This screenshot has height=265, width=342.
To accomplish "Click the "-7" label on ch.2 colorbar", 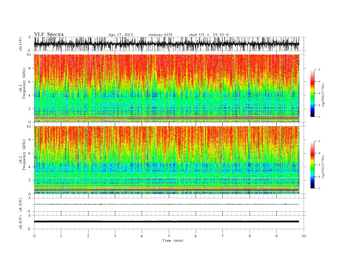I will [319, 188].
